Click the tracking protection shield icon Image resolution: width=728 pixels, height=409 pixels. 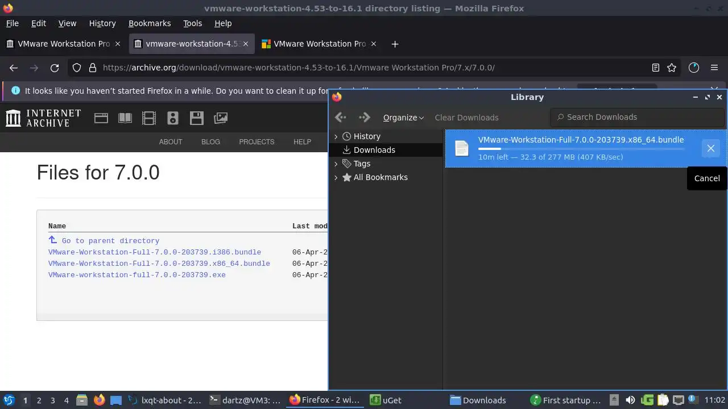[x=77, y=68]
